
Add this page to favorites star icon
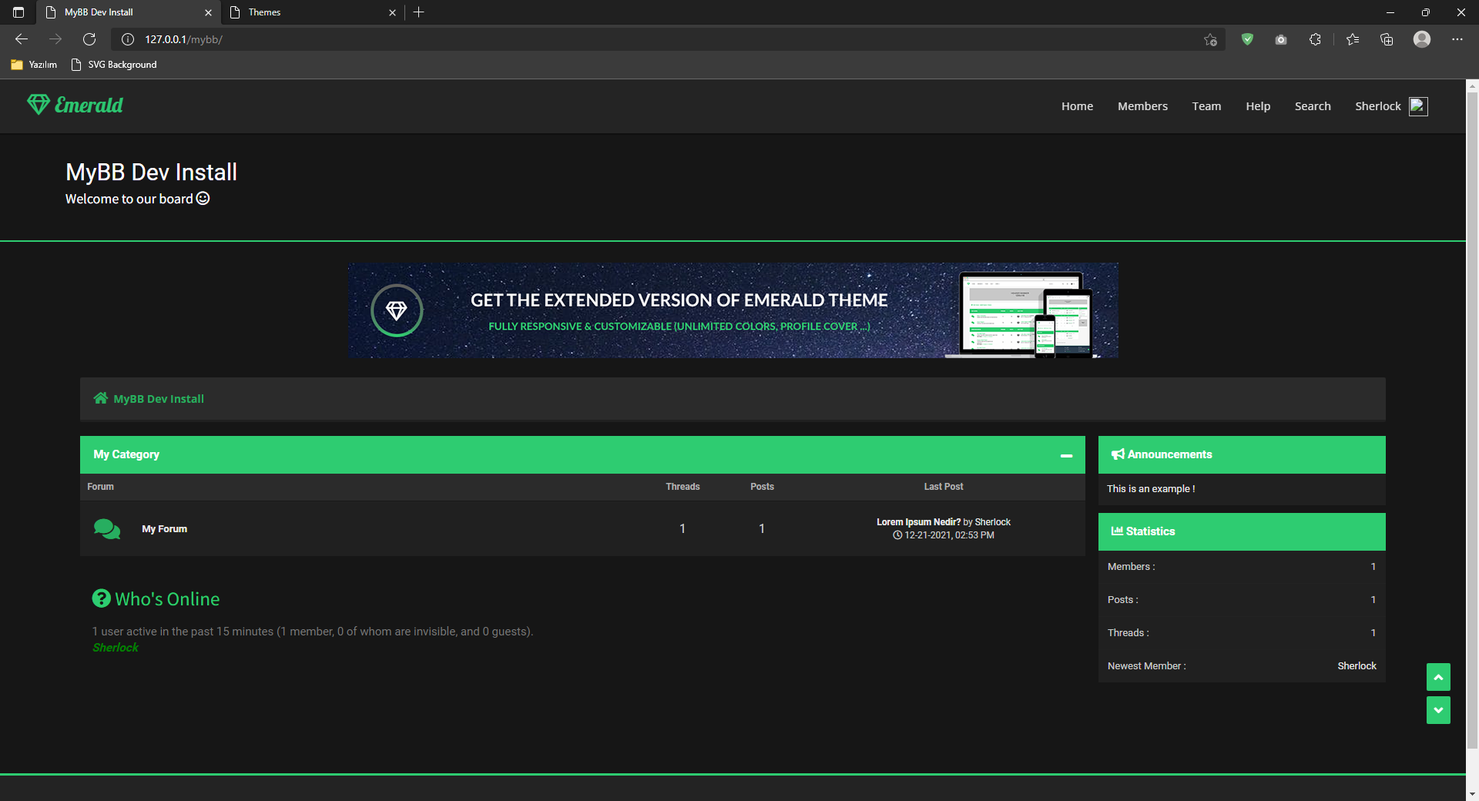click(x=1210, y=39)
